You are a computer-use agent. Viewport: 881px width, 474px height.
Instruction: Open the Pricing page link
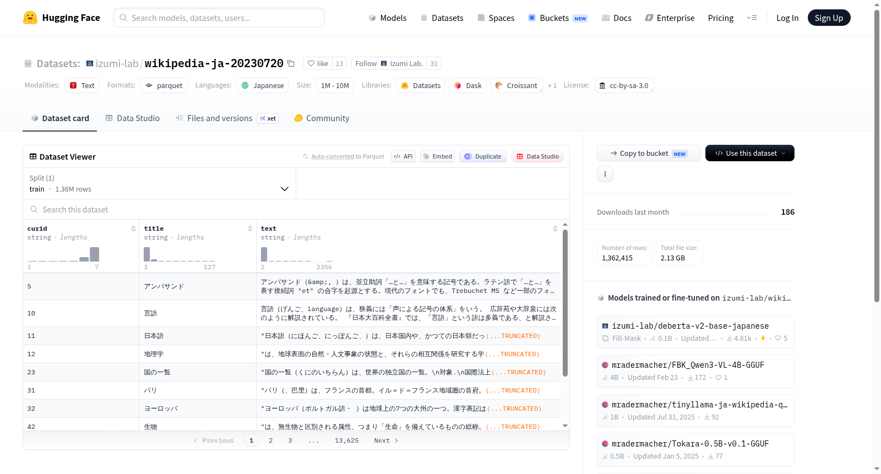tap(720, 18)
